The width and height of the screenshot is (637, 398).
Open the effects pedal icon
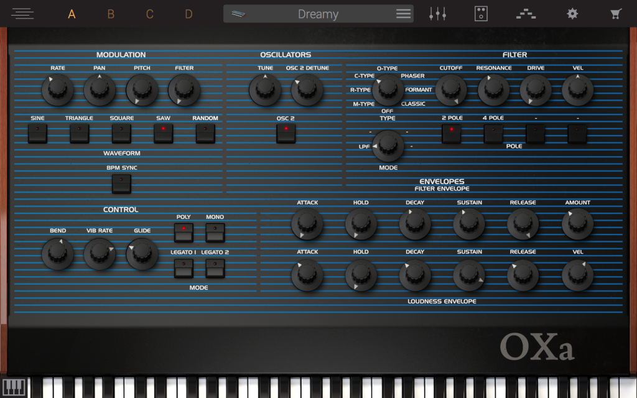[x=481, y=14]
